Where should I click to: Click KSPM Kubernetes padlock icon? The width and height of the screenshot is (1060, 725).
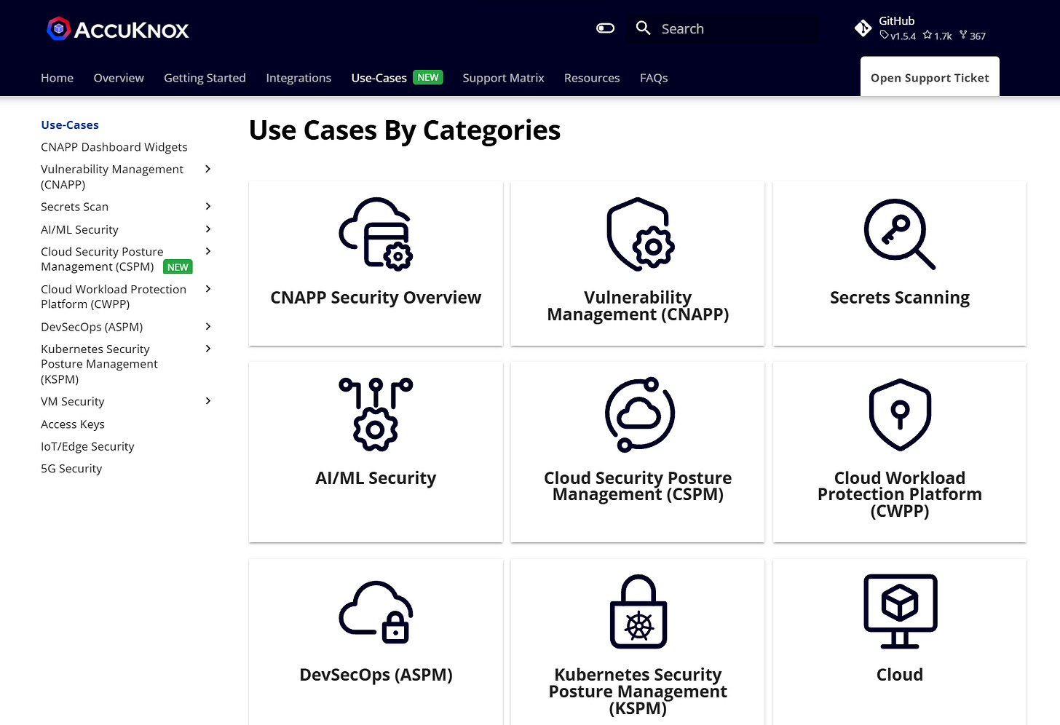638,611
